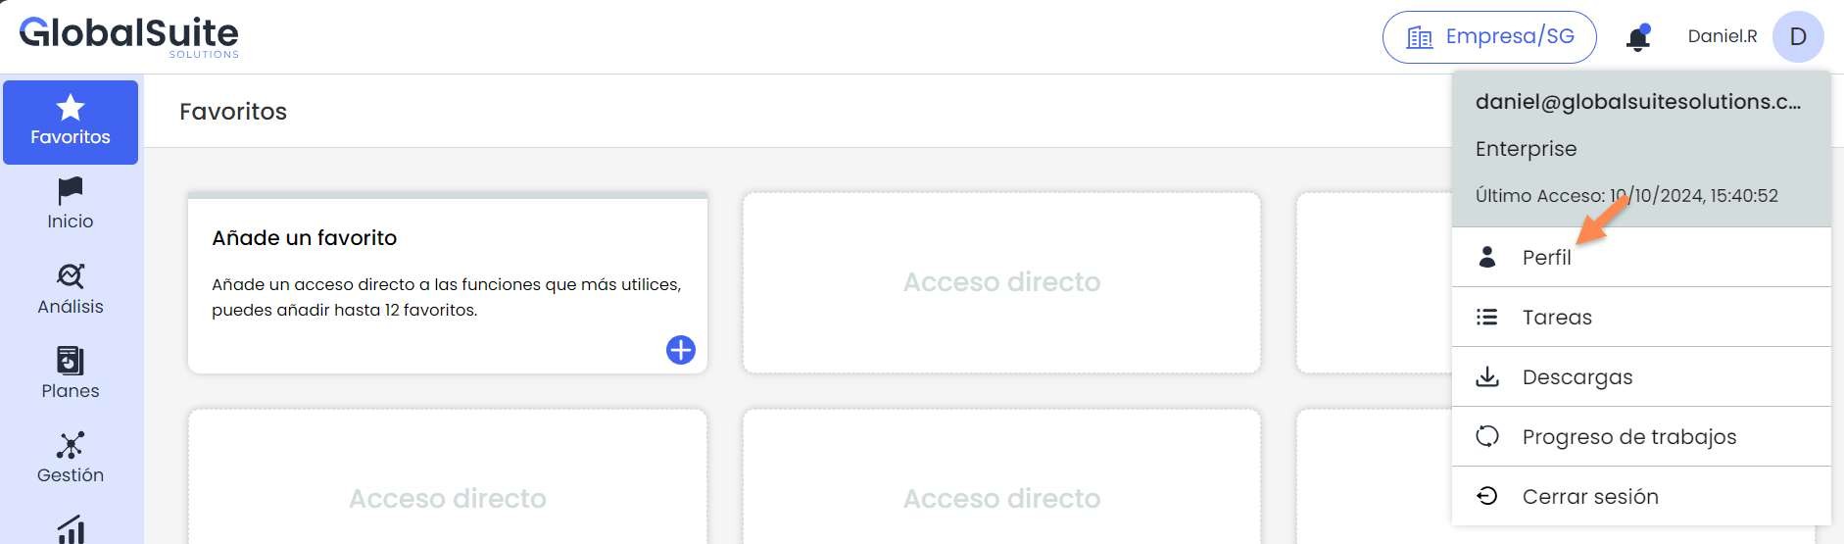Image resolution: width=1844 pixels, height=544 pixels.
Task: Click the Daniel.R username label
Action: pyautogui.click(x=1722, y=37)
